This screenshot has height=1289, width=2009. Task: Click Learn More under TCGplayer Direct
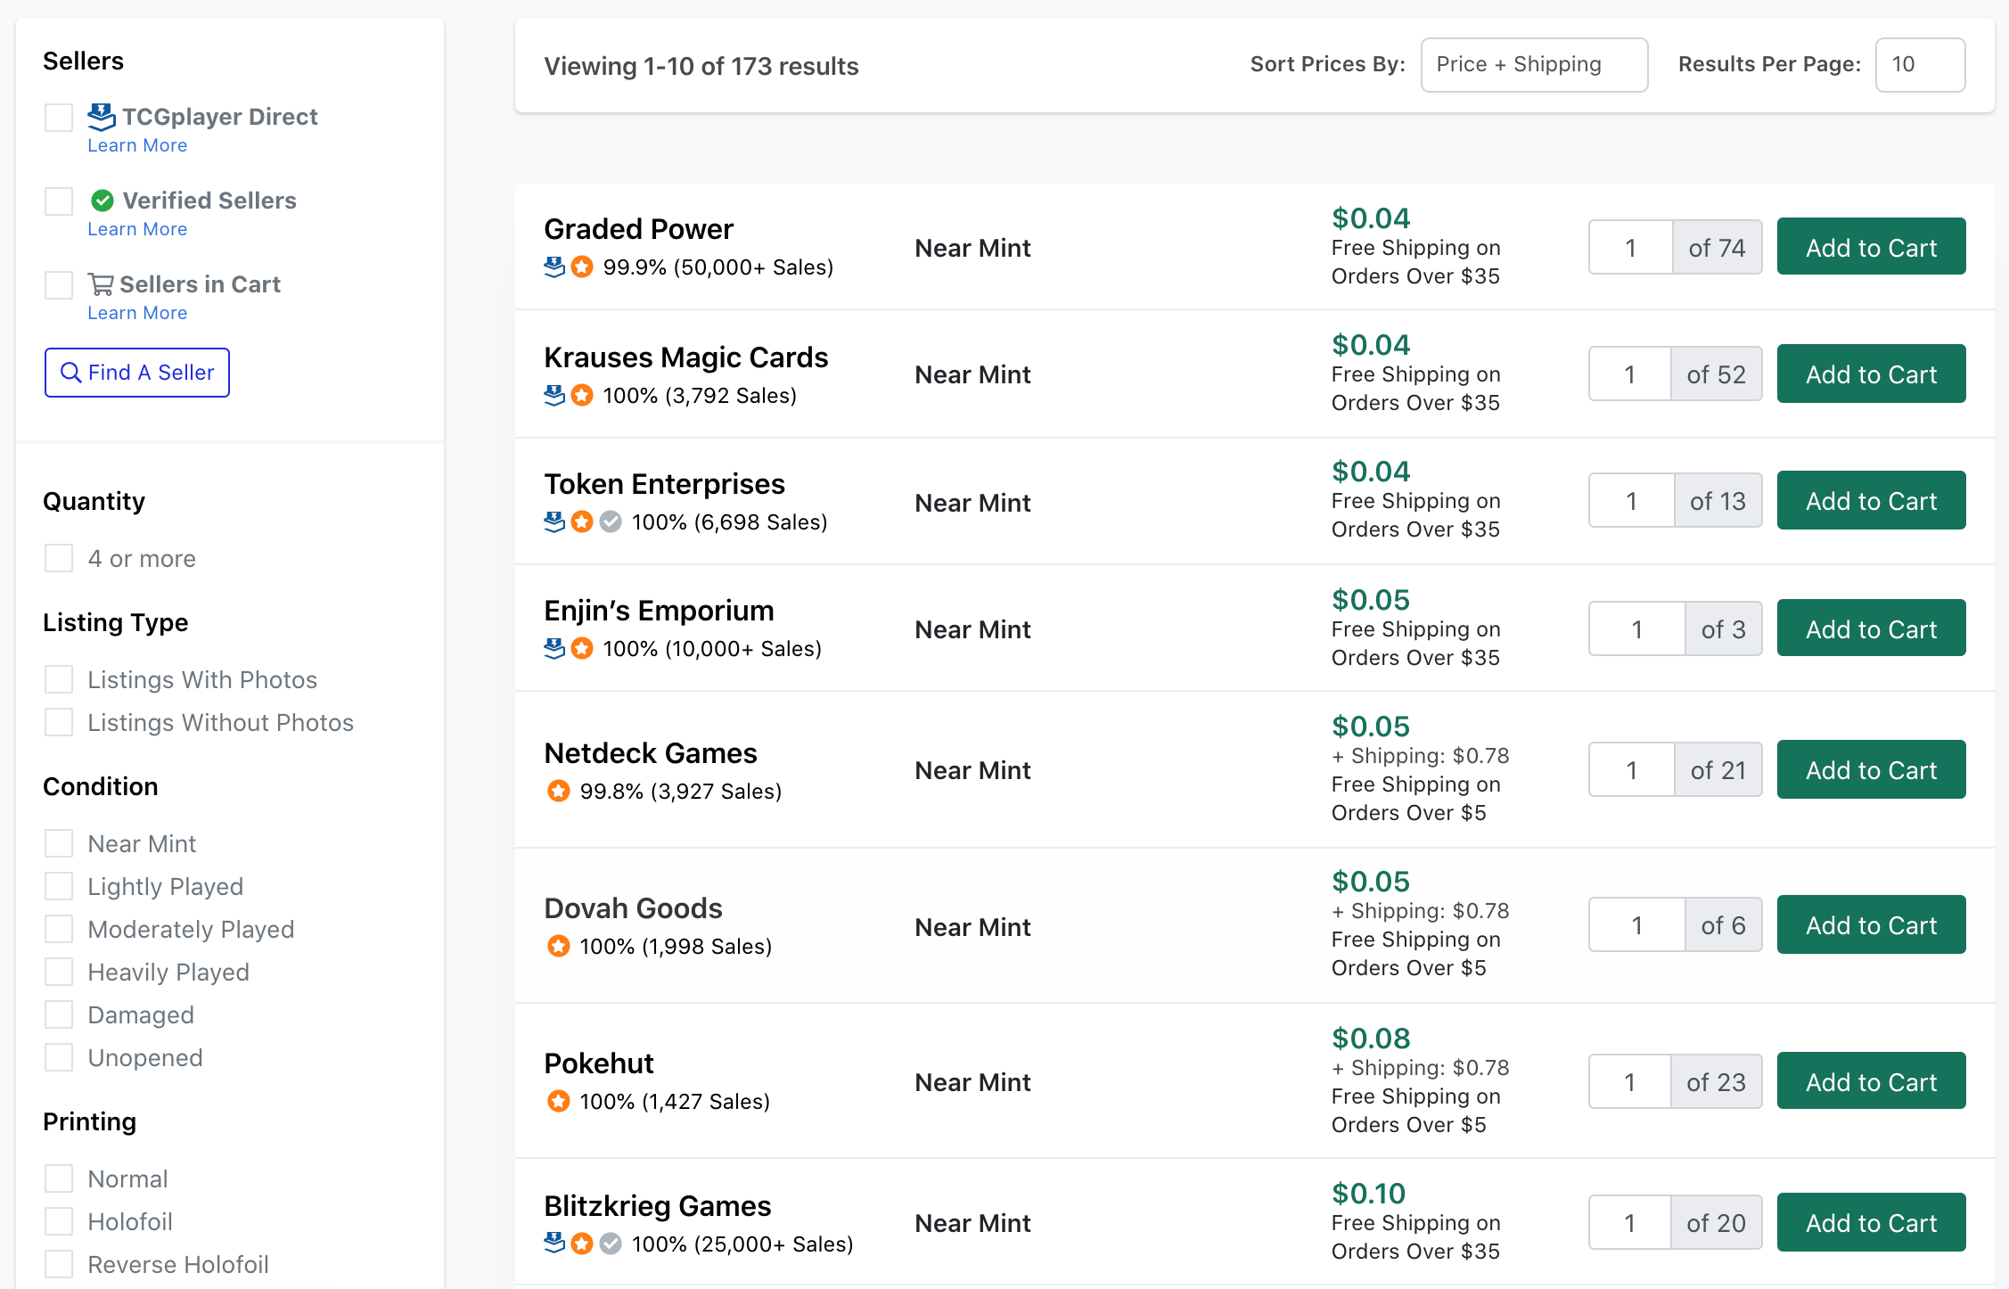tap(136, 145)
